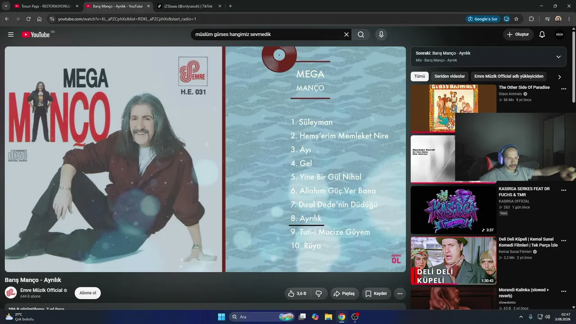Open Chrome extensions puzzle icon
Viewport: 576px width, 324px height.
click(531, 19)
